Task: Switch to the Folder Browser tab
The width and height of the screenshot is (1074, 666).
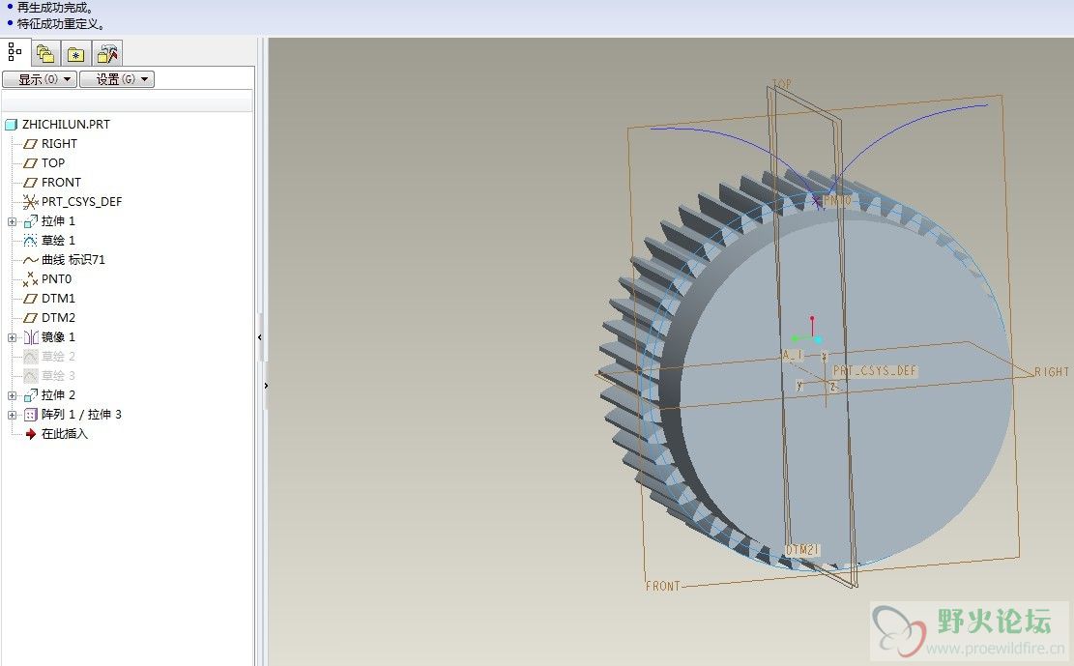Action: point(45,53)
